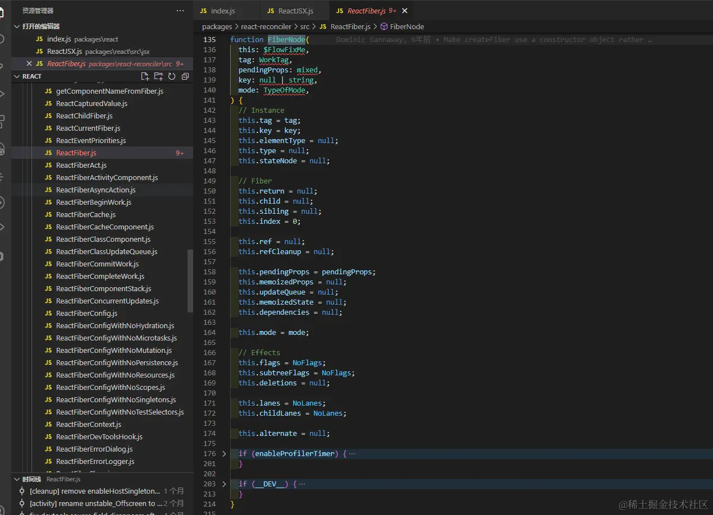Click the packages breadcrumb segment

[x=217, y=26]
